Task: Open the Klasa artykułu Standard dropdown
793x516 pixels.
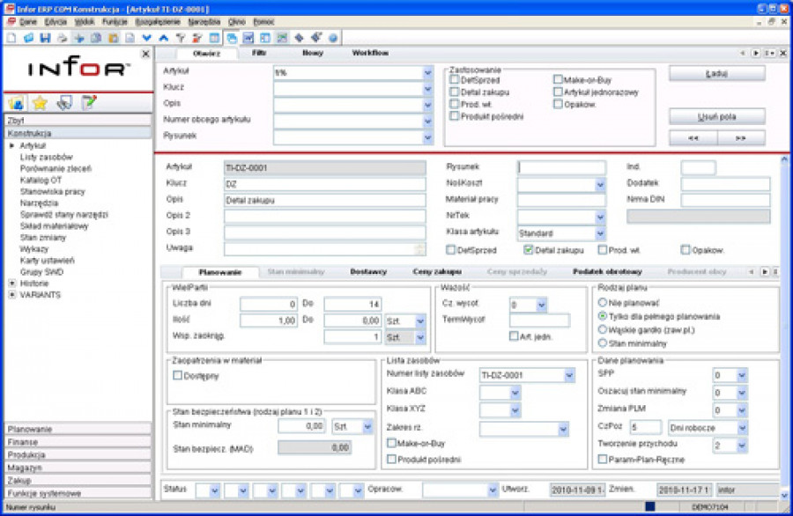Action: click(600, 233)
